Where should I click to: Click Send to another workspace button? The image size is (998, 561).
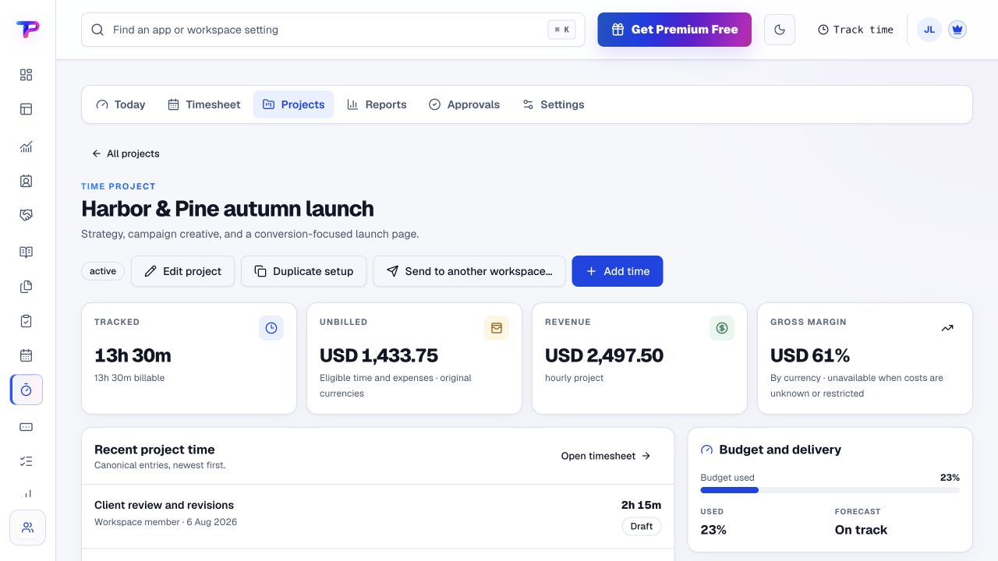coord(469,271)
